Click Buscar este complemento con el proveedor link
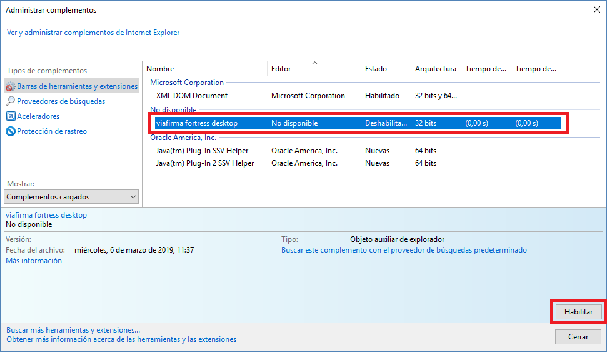Screen dimensions: 607x352 point(404,250)
